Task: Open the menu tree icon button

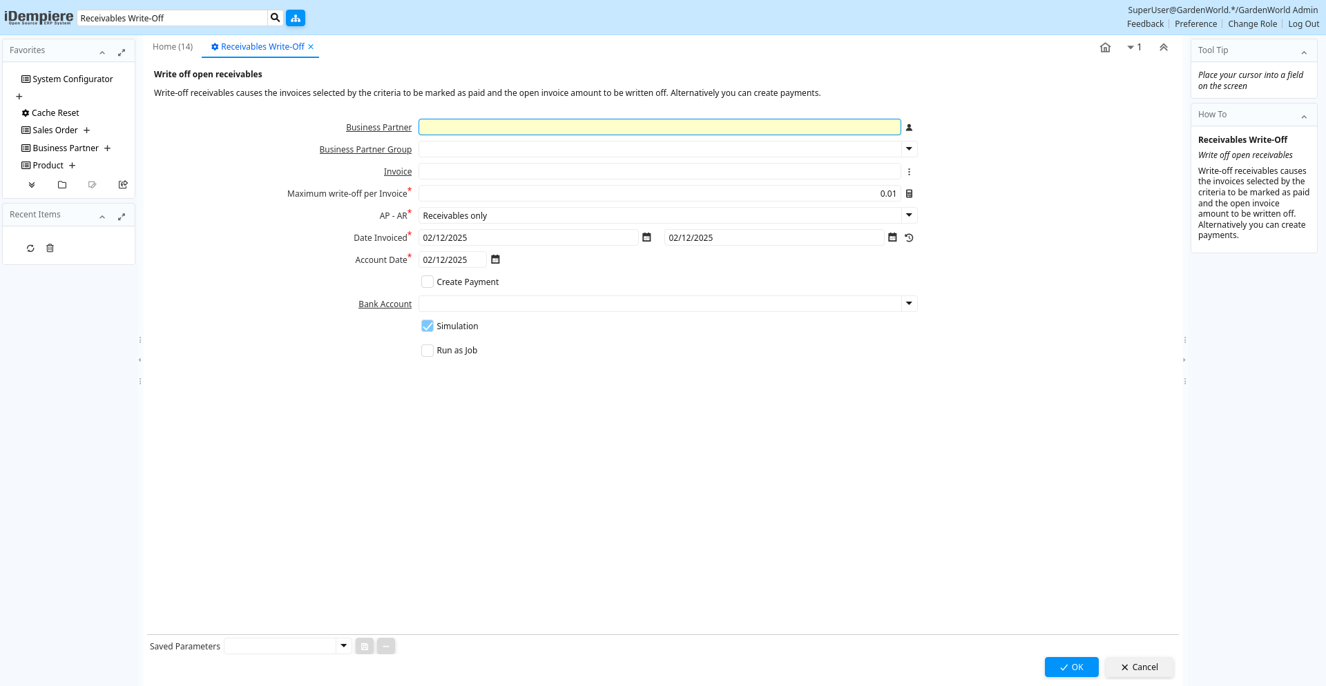Action: pyautogui.click(x=296, y=18)
